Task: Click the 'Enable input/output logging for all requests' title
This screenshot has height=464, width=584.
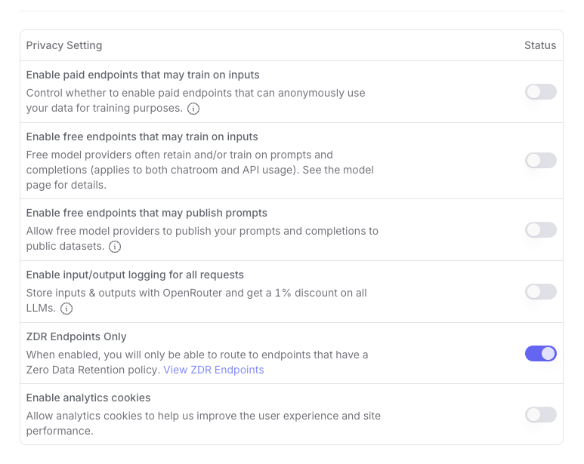Action: pos(135,275)
